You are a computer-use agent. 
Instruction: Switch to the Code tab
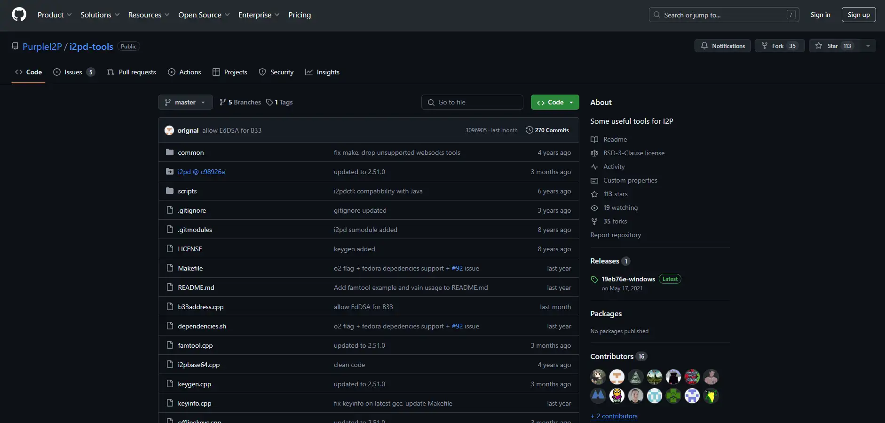pos(28,72)
